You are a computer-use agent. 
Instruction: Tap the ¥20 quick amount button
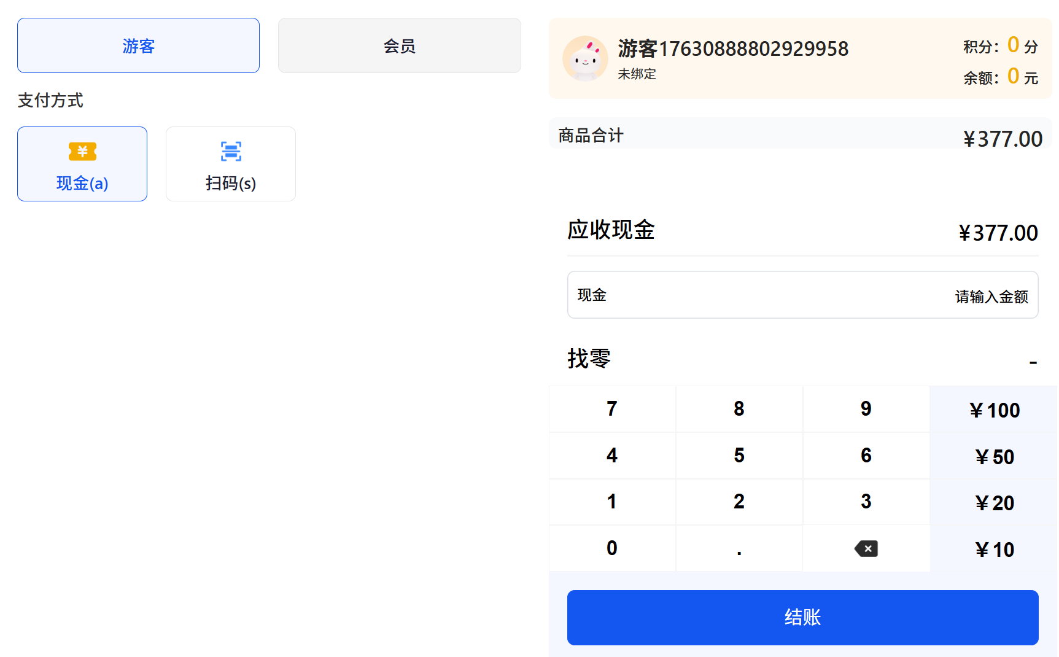click(x=994, y=503)
